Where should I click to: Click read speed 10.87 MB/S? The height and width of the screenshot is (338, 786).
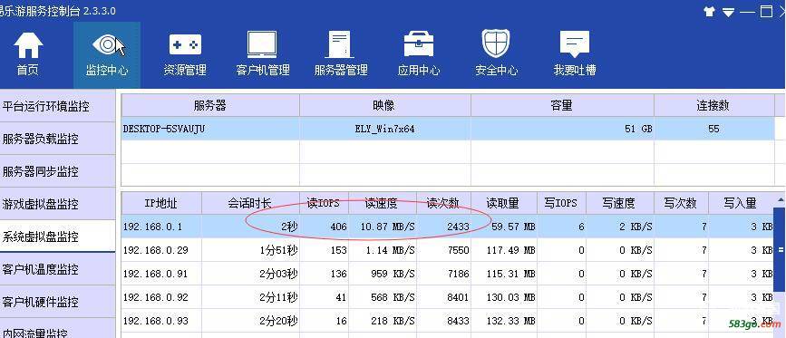pos(387,227)
